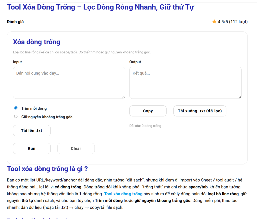Click the star rating icon
Viewport: 257px width, 219px height.
pyautogui.click(x=214, y=22)
